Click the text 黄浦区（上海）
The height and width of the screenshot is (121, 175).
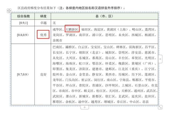[x=117, y=30]
